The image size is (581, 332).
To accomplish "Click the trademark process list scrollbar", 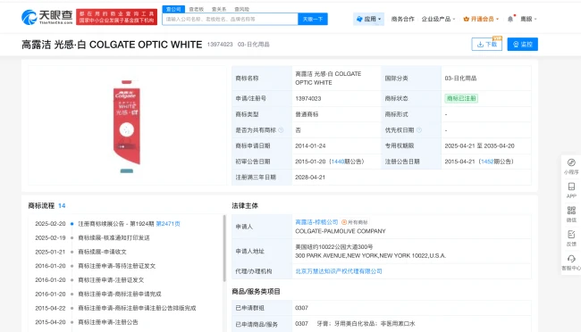I will pyautogui.click(x=224, y=248).
